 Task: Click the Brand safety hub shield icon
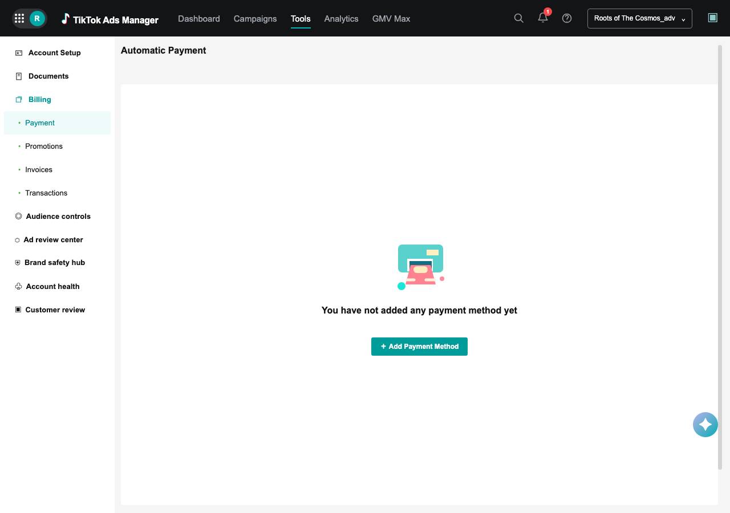(18, 263)
